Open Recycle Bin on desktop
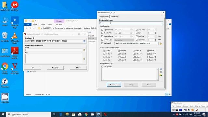Viewport: 208px width, 117px height. [x=5, y=37]
